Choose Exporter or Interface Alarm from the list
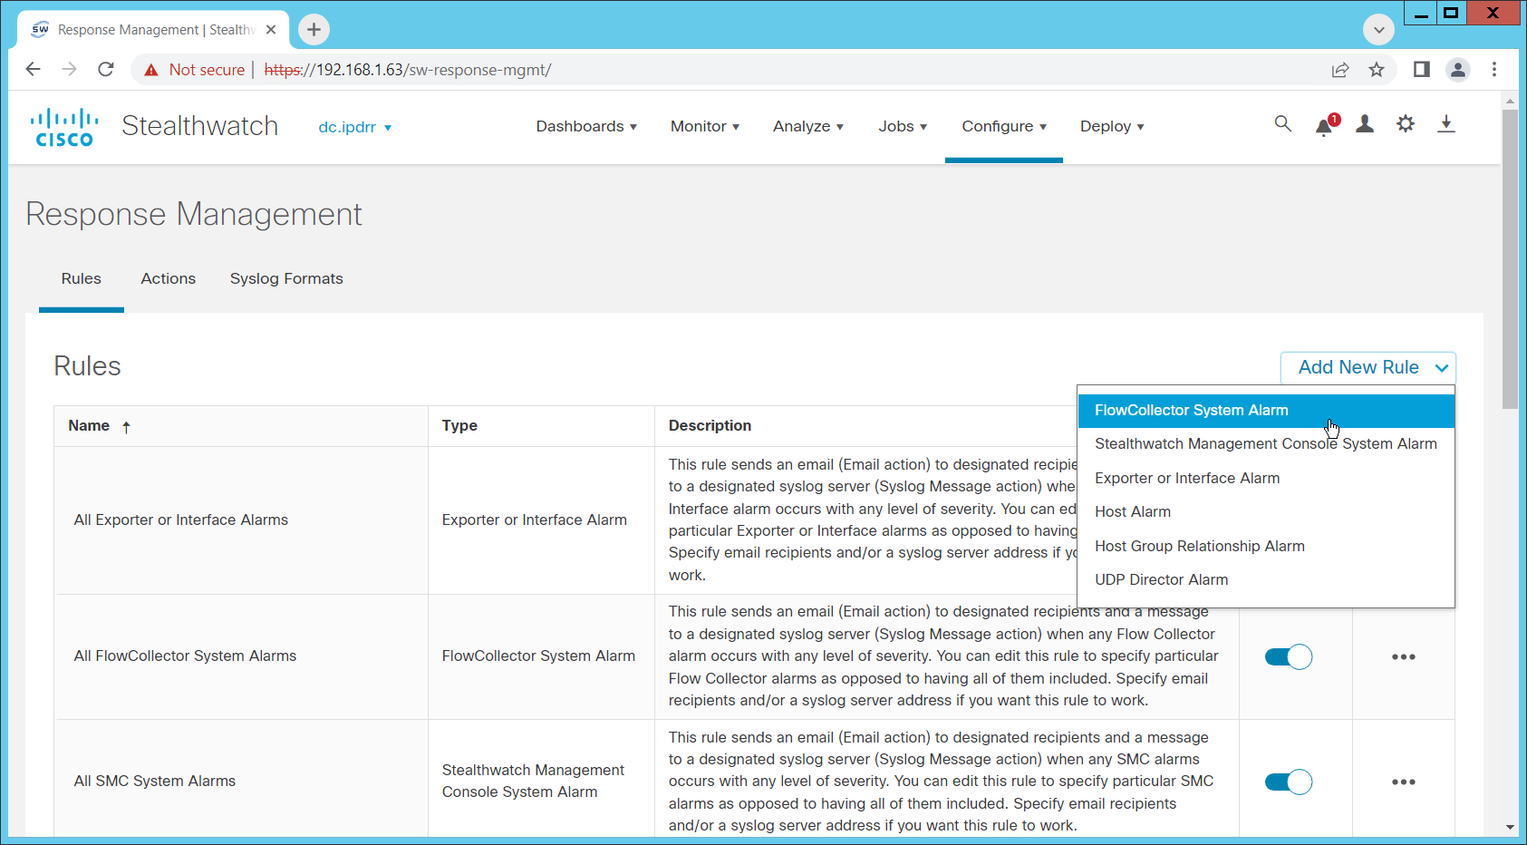Image resolution: width=1527 pixels, height=845 pixels. (1266, 478)
